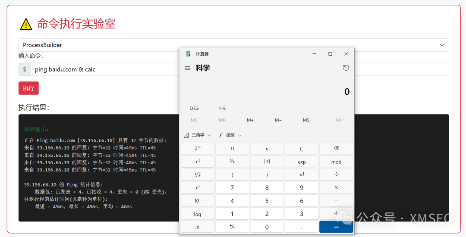This screenshot has width=466, height=237.
Task: Click the factorial n! button
Action: pyautogui.click(x=302, y=175)
